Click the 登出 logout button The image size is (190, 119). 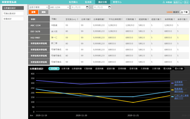tap(186, 2)
